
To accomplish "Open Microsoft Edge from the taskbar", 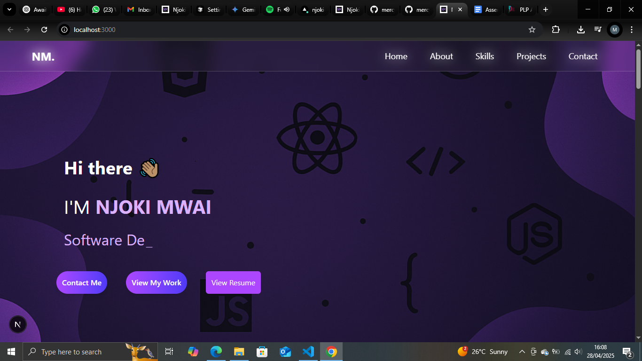I will point(216,352).
